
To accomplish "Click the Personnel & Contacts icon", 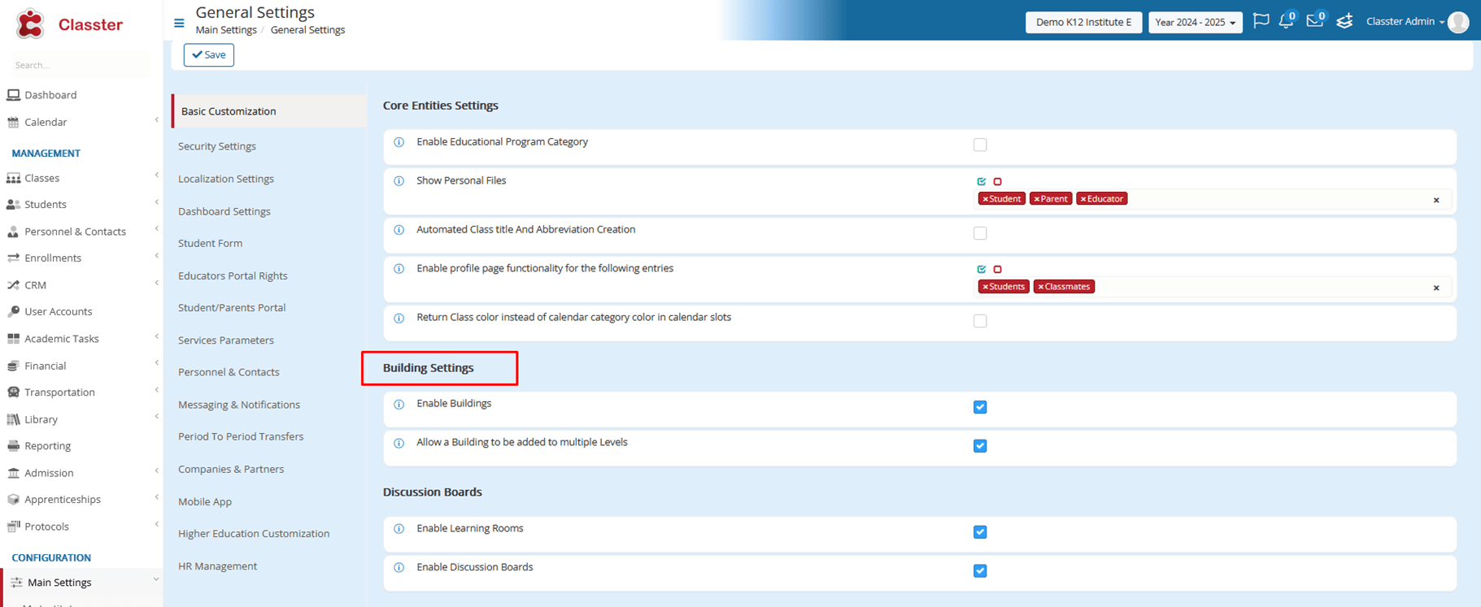I will pos(13,232).
